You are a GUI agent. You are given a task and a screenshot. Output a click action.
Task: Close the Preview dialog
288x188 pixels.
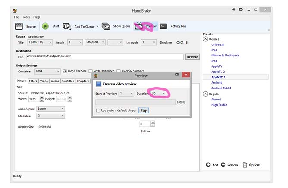pyautogui.click(x=186, y=75)
